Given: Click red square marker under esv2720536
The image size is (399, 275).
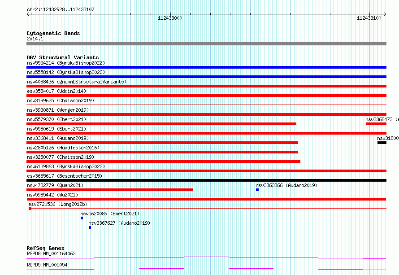Looking at the screenshot, I should point(30,209).
